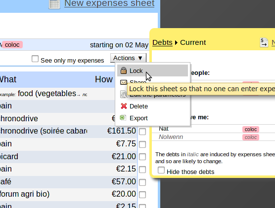
Task: Enable See only my expenses checkbox
Action: pyautogui.click(x=35, y=59)
